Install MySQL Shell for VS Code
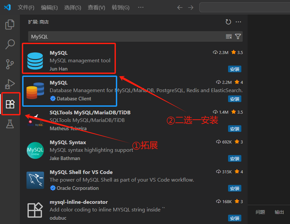 coord(234,188)
